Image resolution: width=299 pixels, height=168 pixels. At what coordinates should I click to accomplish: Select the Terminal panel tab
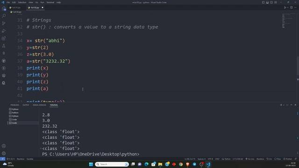point(54,105)
